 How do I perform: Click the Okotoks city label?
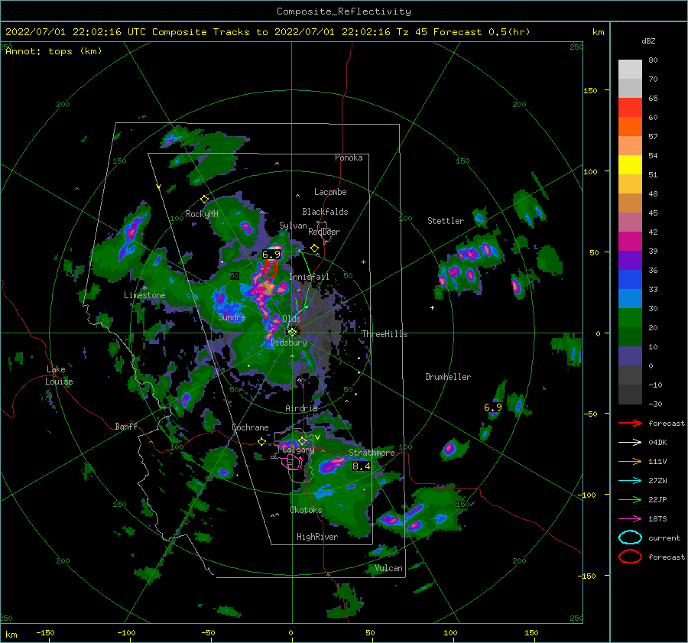click(306, 509)
